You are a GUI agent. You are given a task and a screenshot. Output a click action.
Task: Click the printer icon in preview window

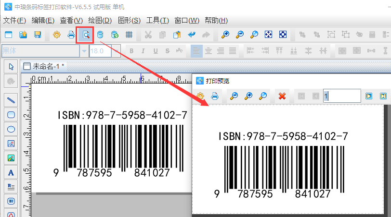215,96
